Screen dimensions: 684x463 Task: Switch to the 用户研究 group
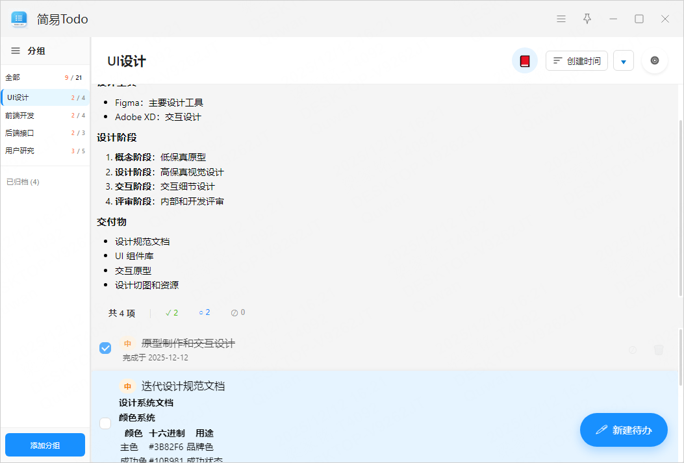[x=20, y=151]
